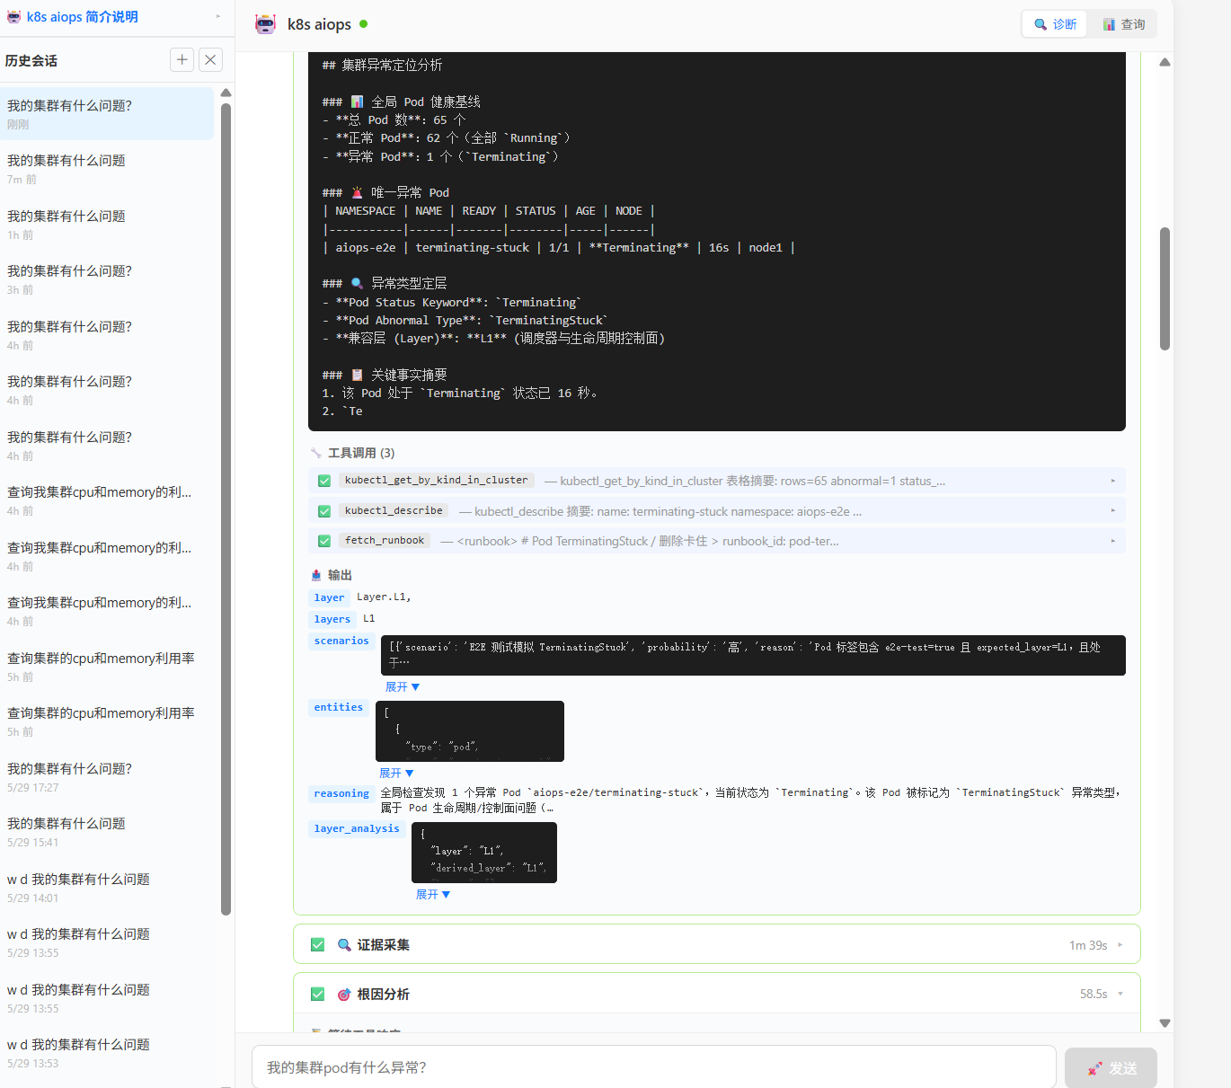Click the layers output label
The height and width of the screenshot is (1088, 1231).
pos(332,619)
